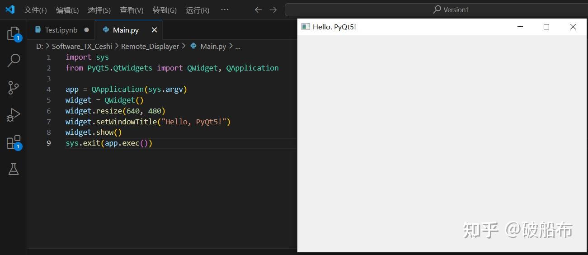
Task: Expand the hidden menus ellipsis
Action: coord(225,9)
